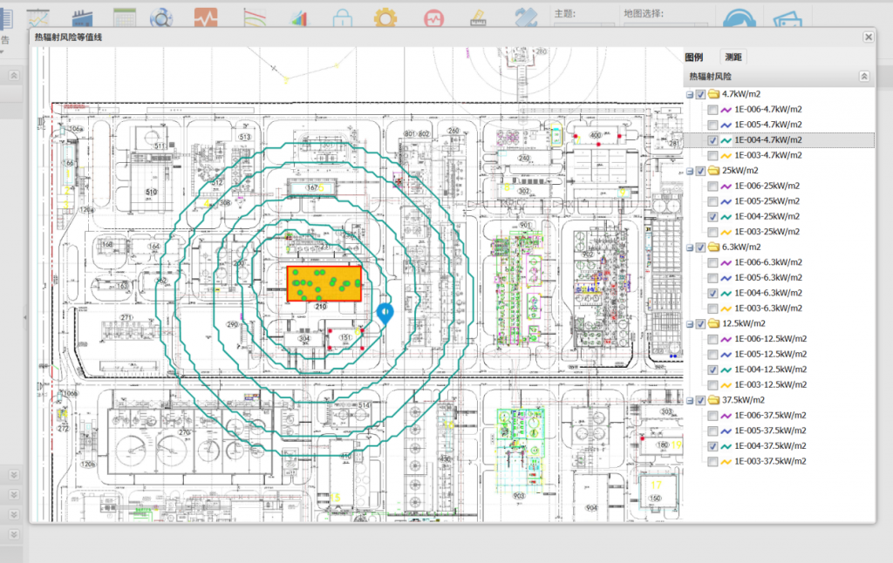Click the purple line icon for 1E-006-4.7kW/m2
893x563 pixels.
(x=726, y=110)
